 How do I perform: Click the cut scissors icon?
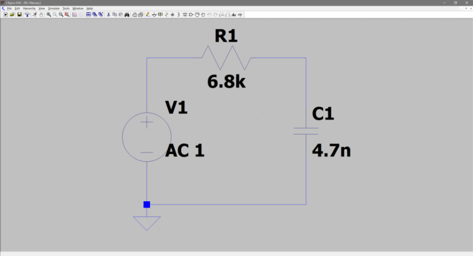(108, 15)
